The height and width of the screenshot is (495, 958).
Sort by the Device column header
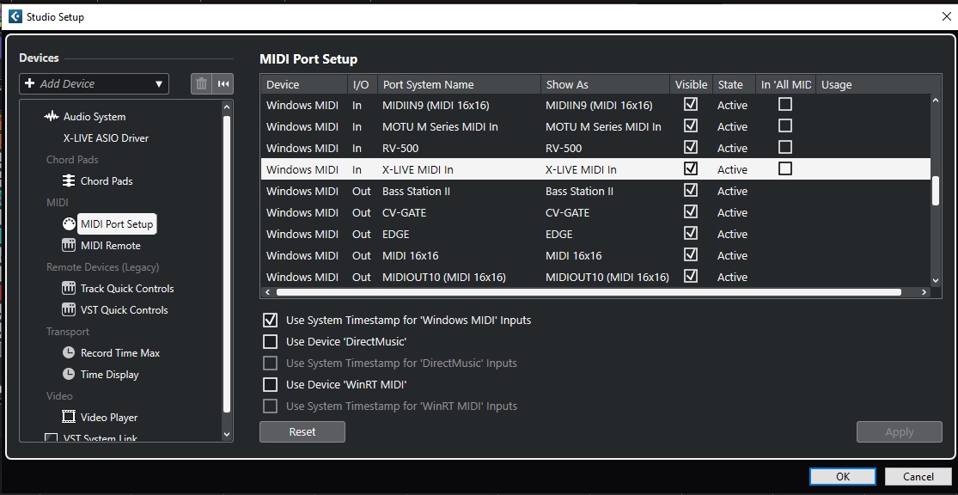coord(303,84)
